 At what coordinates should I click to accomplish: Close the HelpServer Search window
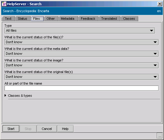(x=160, y=4)
